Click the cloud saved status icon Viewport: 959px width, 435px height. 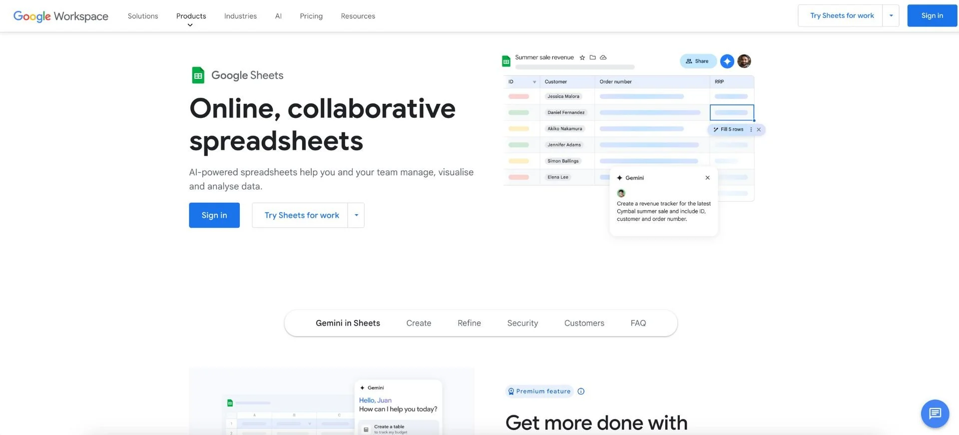603,57
